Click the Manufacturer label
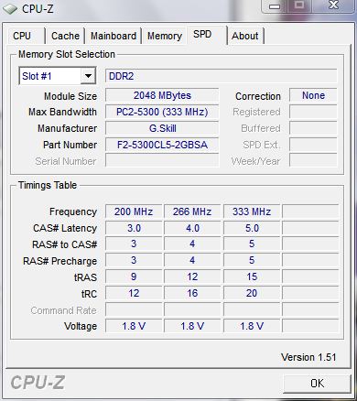357x401 pixels. tap(68, 128)
